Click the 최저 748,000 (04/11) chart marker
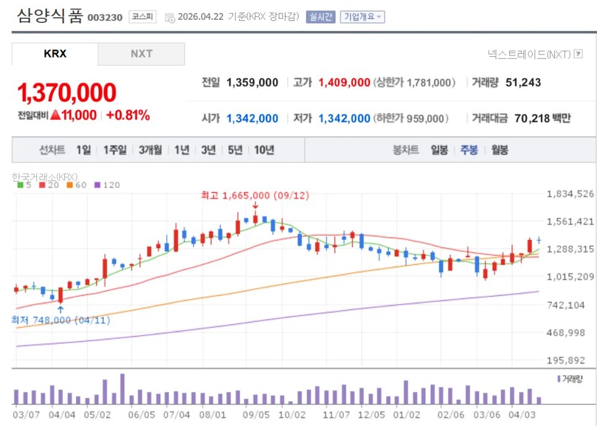 [x=61, y=320]
